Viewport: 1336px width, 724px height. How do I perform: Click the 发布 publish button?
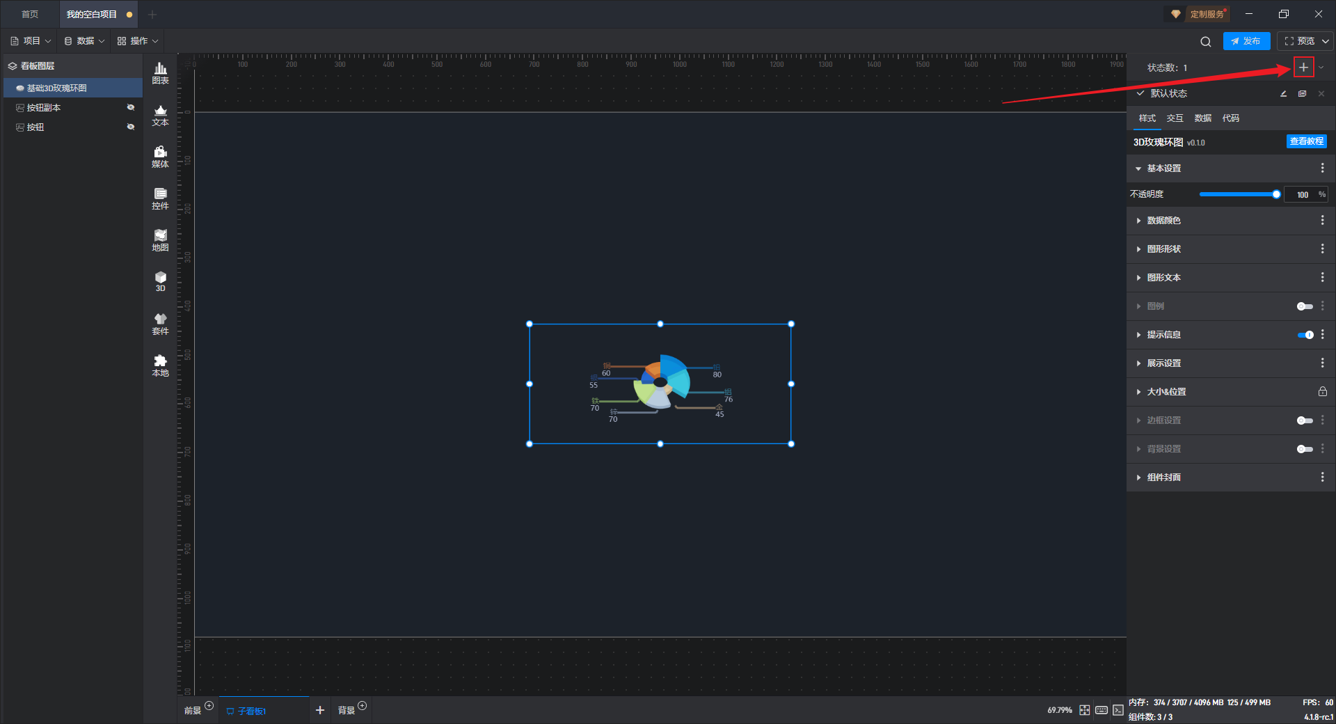[1246, 41]
